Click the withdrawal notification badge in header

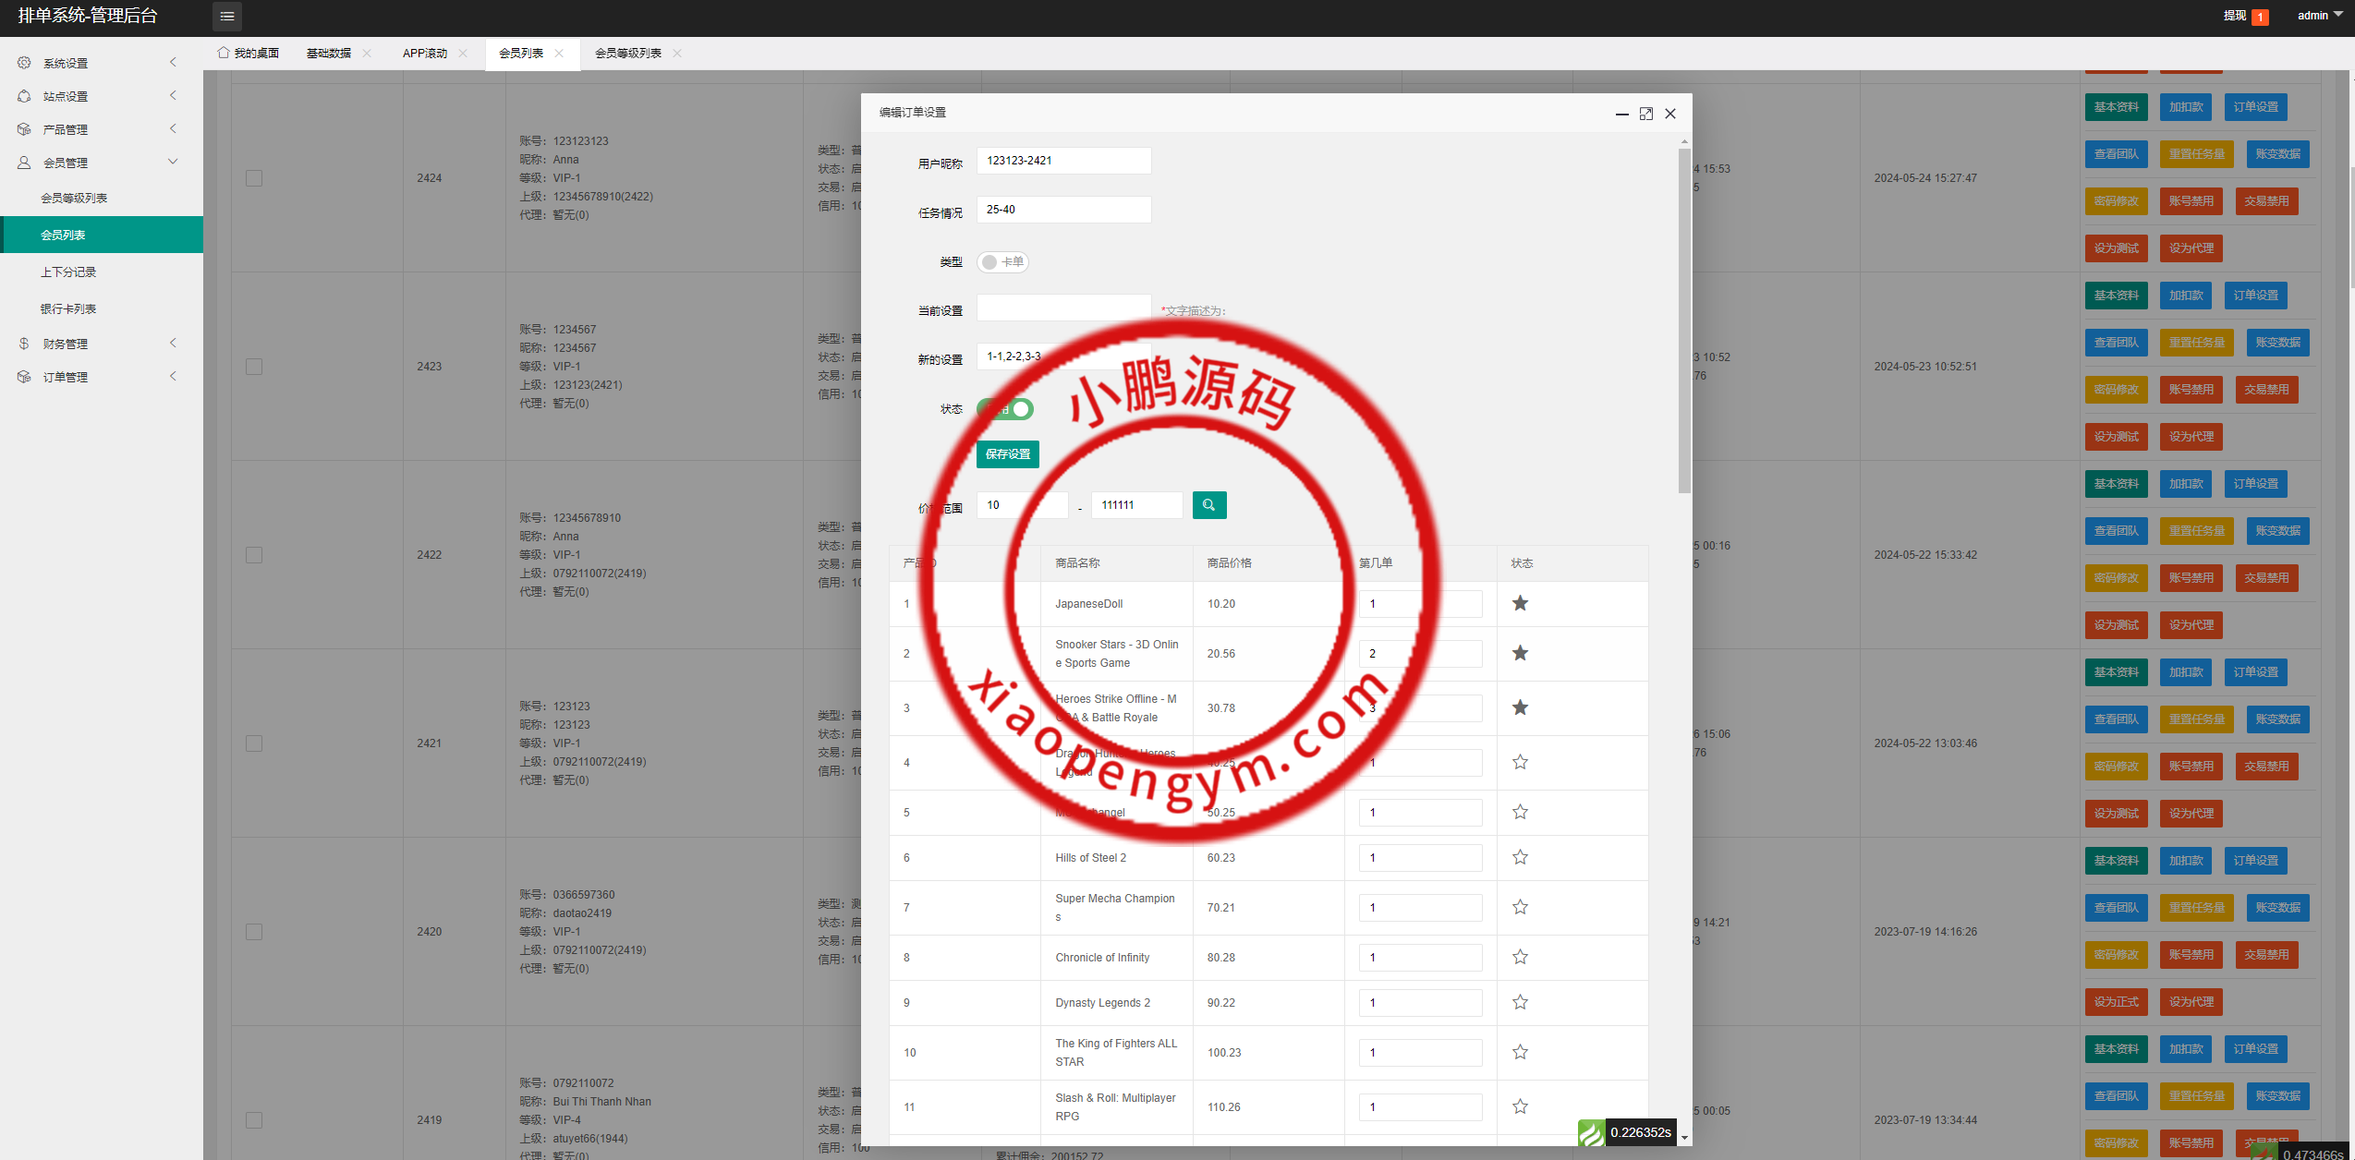(x=2260, y=17)
